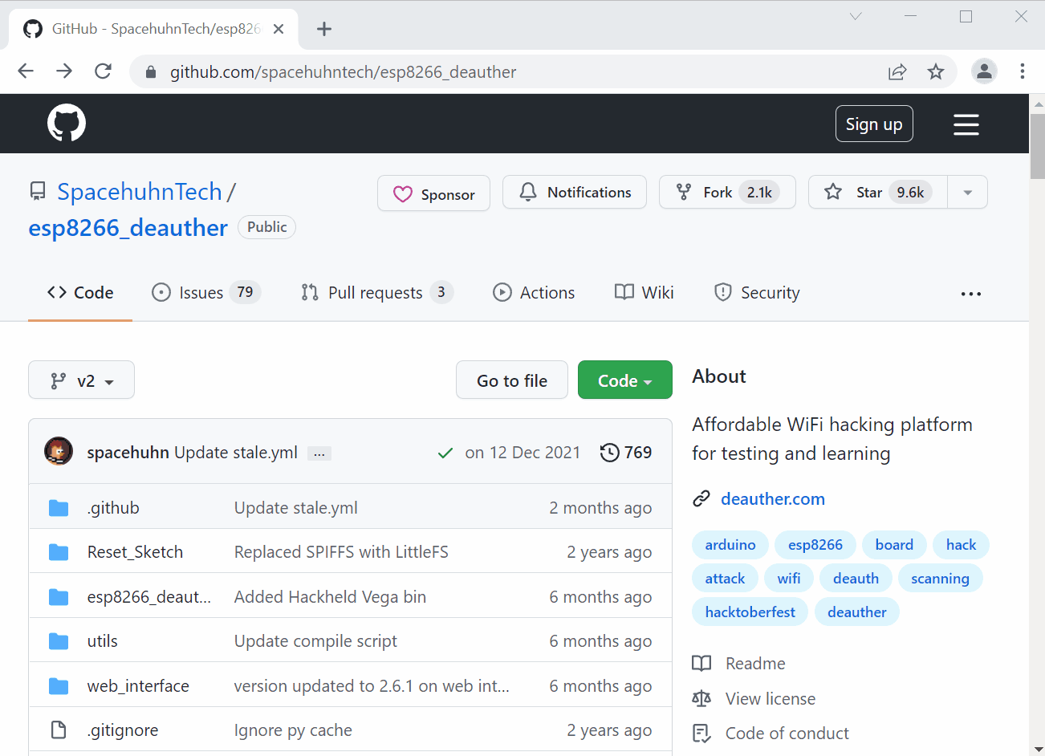Open the Reset_Sketch folder
The height and width of the screenshot is (756, 1045).
point(135,552)
